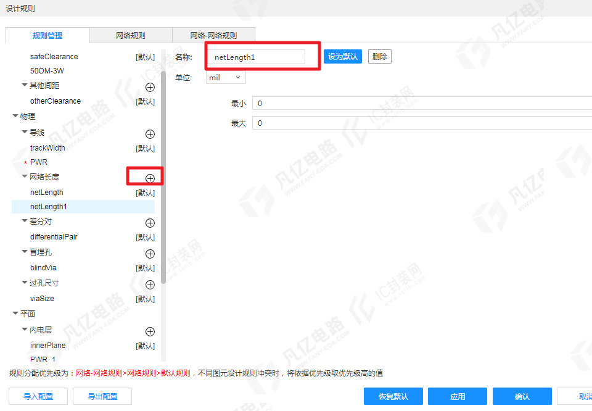
Task: Select the trackWidth rule
Action: (x=47, y=147)
